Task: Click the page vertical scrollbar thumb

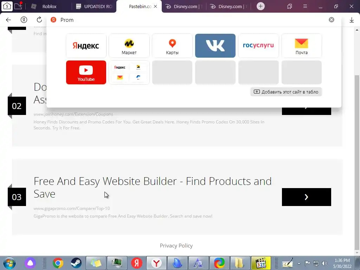Action: [x=357, y=162]
